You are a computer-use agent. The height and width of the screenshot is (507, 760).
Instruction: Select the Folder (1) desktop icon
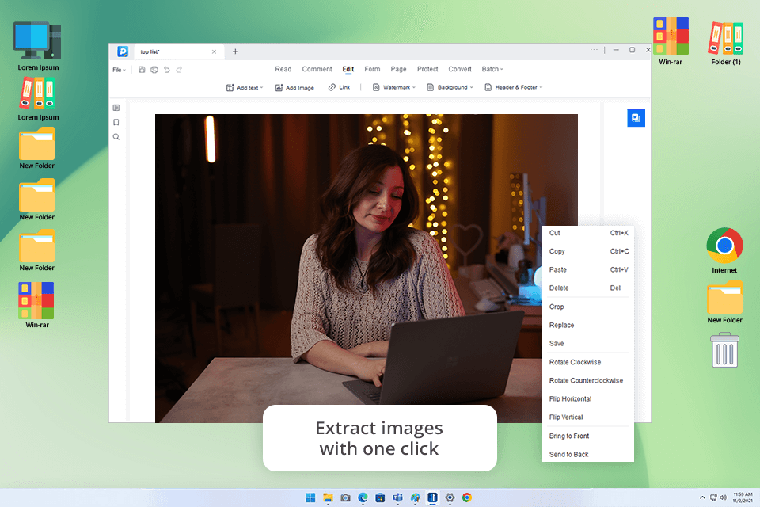(726, 44)
